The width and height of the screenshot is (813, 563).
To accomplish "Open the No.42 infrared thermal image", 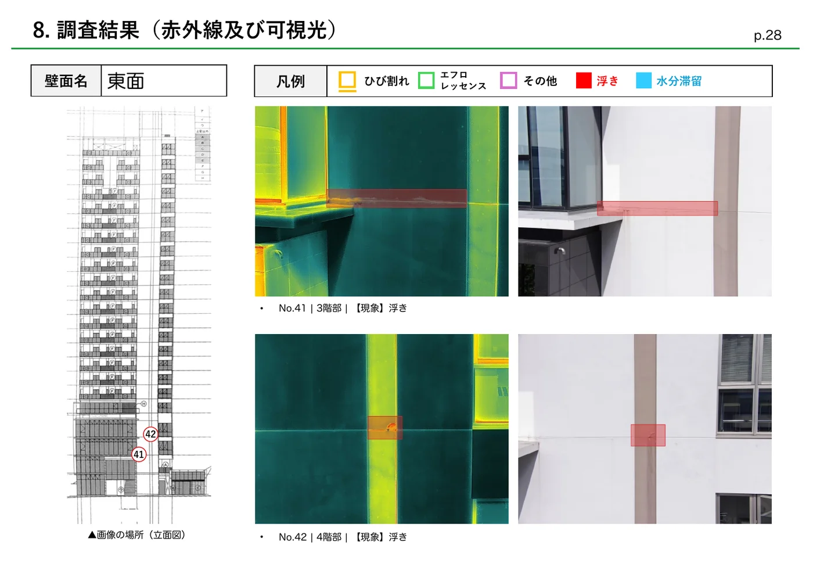I will 382,429.
